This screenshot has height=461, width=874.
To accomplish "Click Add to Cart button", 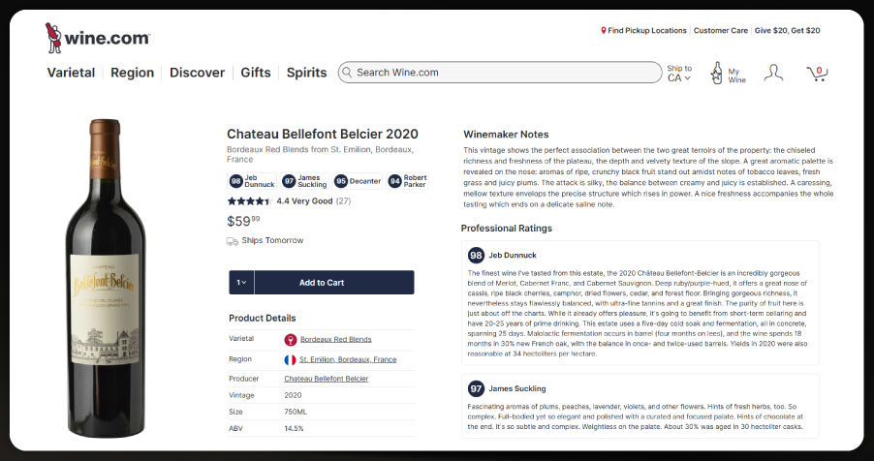I will tap(322, 283).
